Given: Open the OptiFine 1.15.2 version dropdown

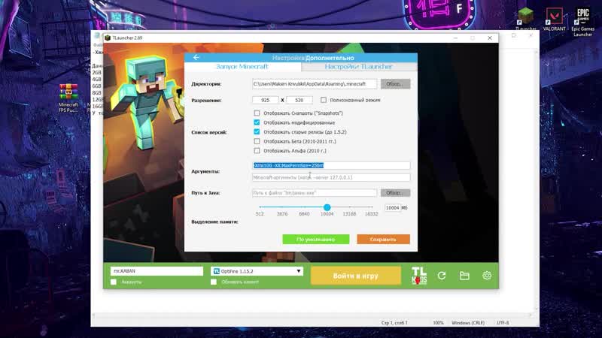Looking at the screenshot, I should tap(257, 271).
